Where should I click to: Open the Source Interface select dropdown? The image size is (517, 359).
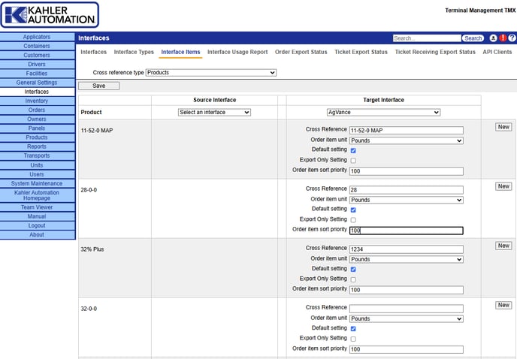214,113
